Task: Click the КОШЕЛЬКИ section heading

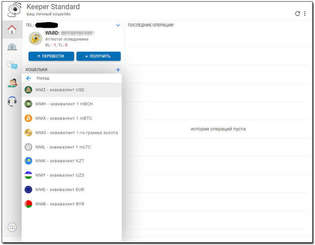Action: tap(36, 70)
